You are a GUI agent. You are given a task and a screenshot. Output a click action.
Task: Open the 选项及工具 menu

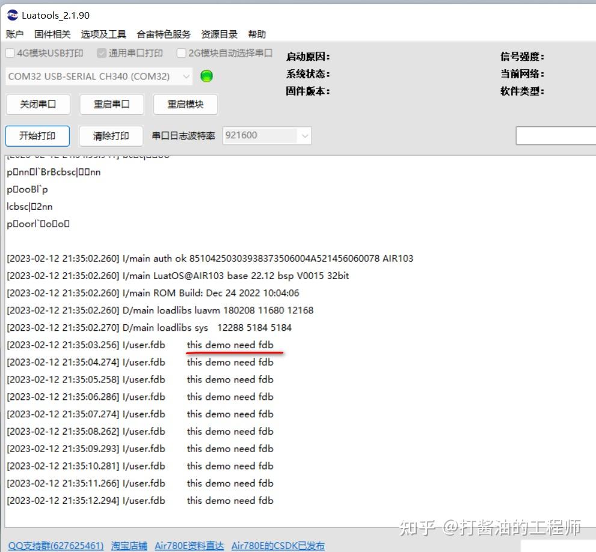(x=102, y=34)
